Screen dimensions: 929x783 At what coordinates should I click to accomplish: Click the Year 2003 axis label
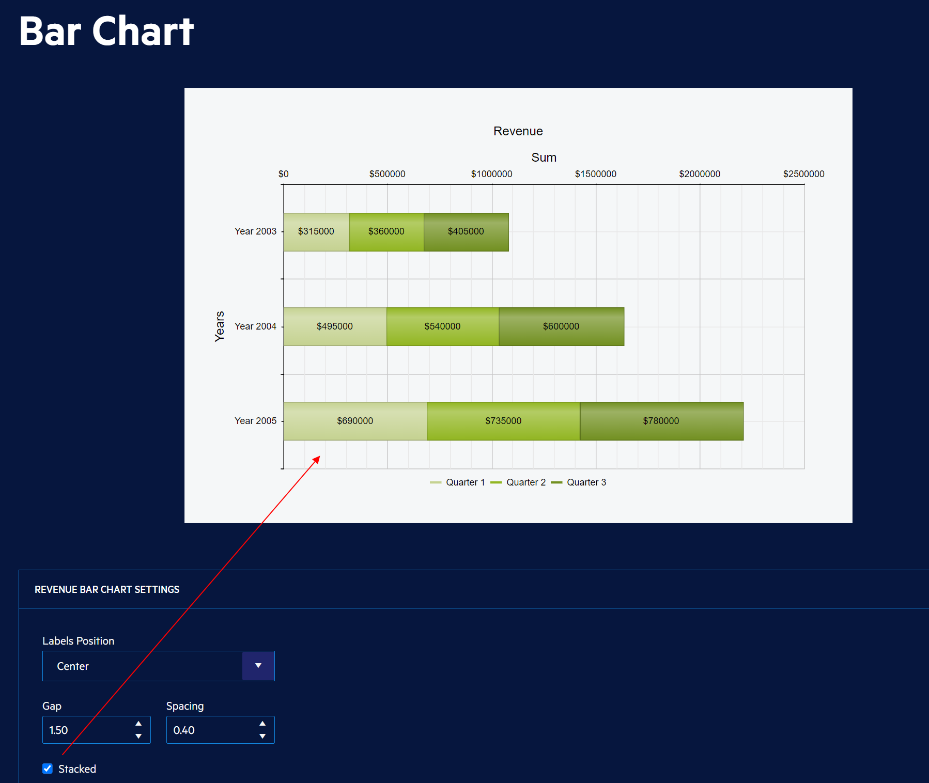(255, 231)
